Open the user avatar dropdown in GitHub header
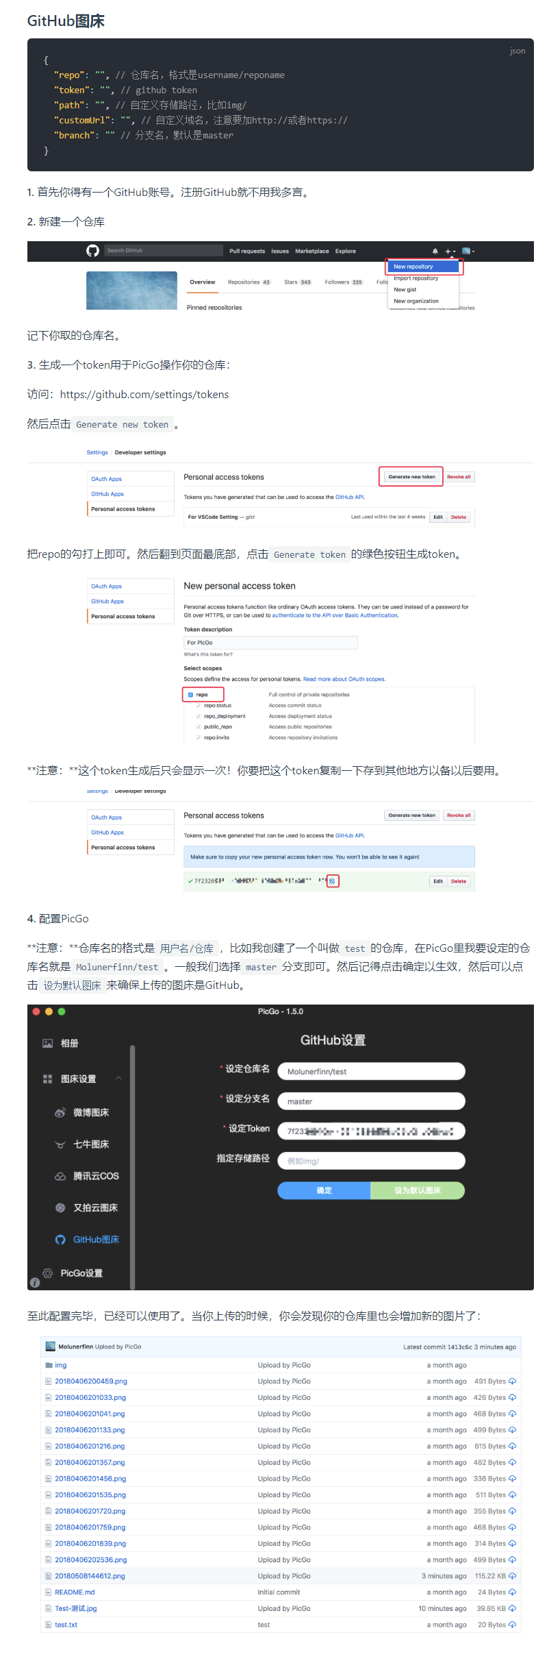This screenshot has width=549, height=1661. tap(468, 251)
